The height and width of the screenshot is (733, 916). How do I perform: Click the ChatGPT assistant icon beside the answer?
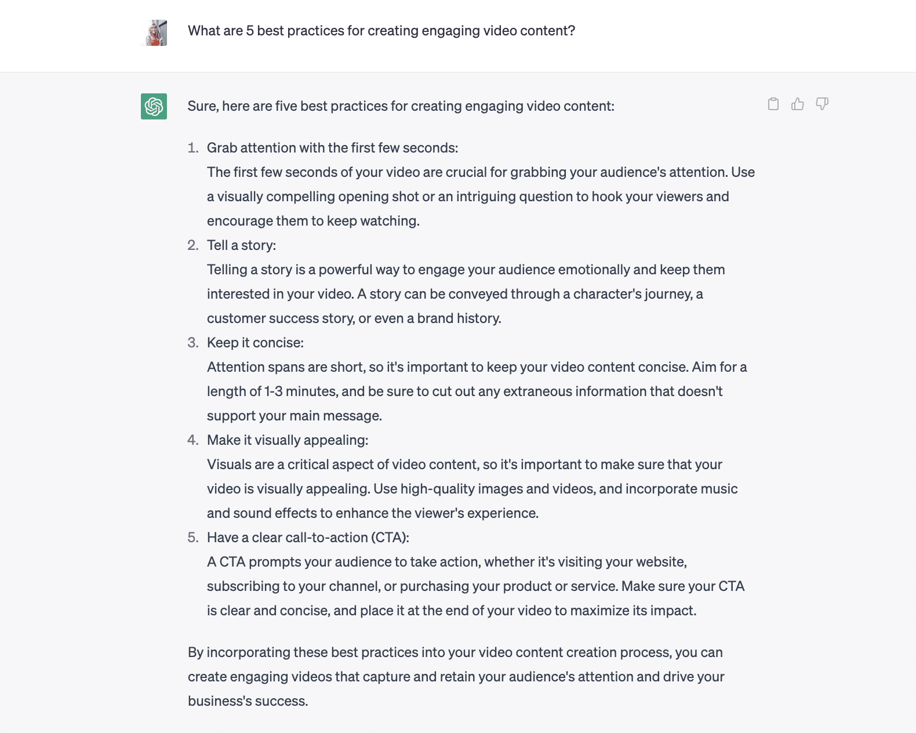coord(153,107)
